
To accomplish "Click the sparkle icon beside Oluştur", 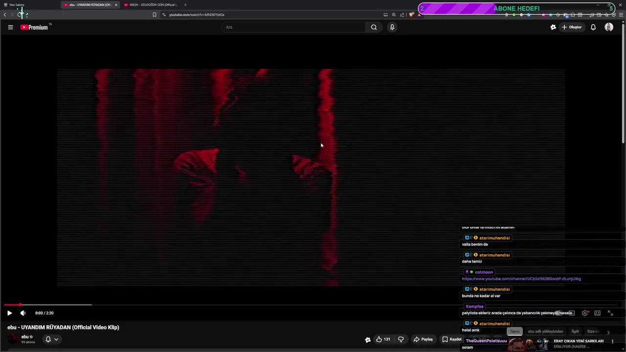I will 553,27.
